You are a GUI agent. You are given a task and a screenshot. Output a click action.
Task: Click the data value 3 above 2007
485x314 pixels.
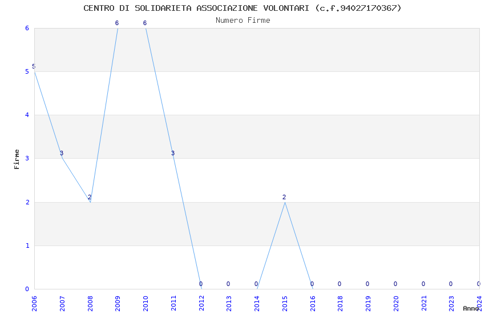62,153
